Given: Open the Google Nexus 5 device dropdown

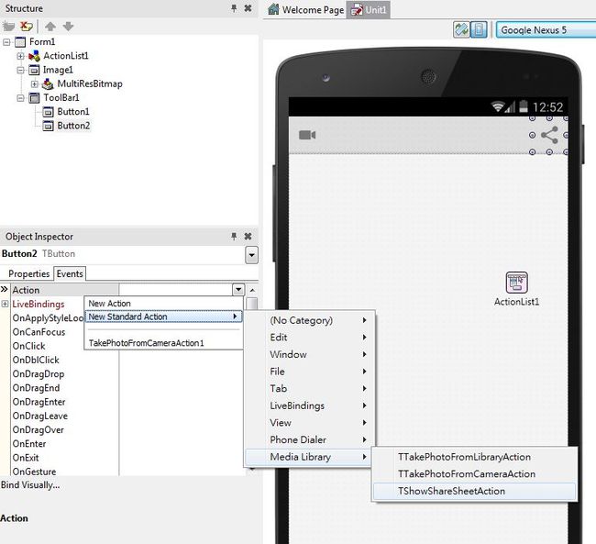Looking at the screenshot, I should tap(546, 29).
